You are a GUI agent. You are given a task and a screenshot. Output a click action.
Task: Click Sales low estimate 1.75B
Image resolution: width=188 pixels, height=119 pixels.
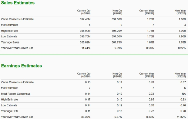pyautogui.click(x=150, y=36)
